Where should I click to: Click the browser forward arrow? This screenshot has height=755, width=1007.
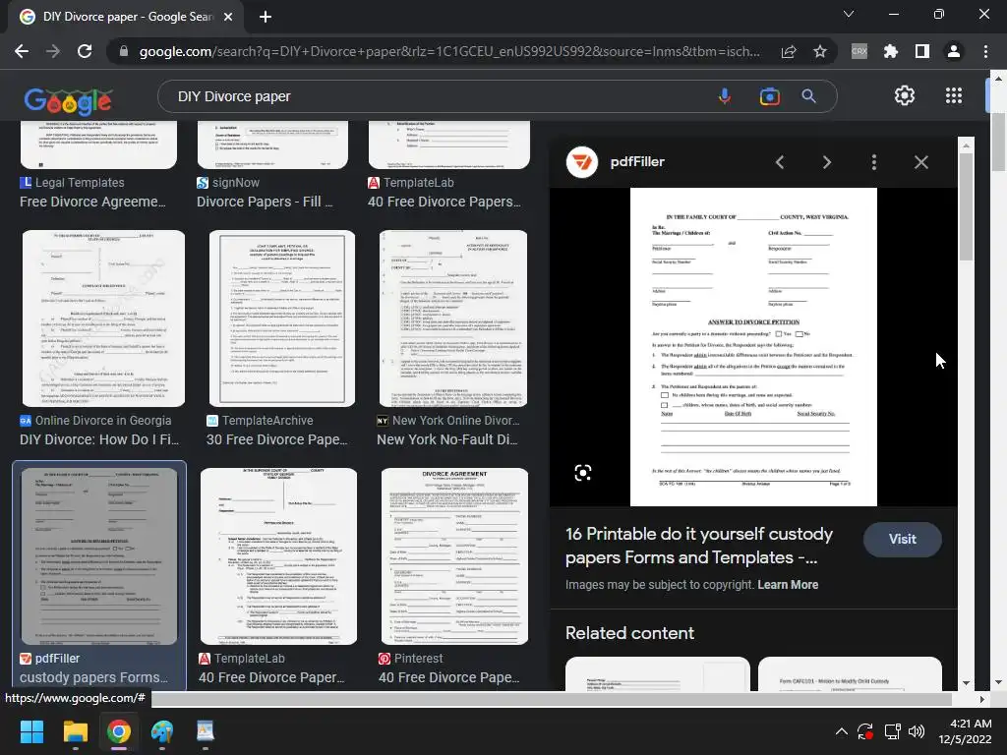pos(53,51)
